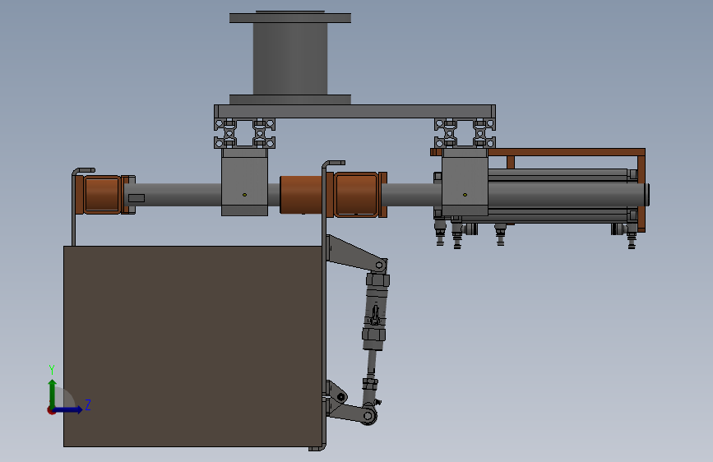Select the tall vertical plate right of box
713x462 pixels.
click(x=324, y=305)
